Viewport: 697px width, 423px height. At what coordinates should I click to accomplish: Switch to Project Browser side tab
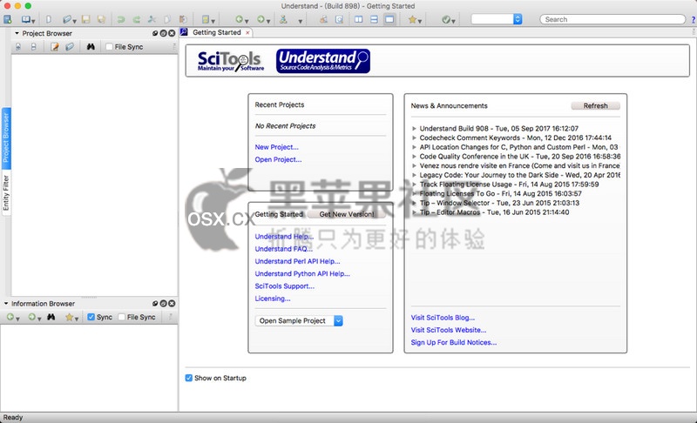[x=6, y=138]
